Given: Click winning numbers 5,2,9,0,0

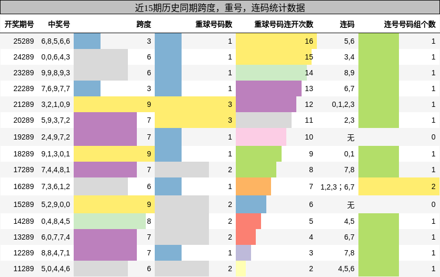Looking at the screenshot, I should (56, 204).
